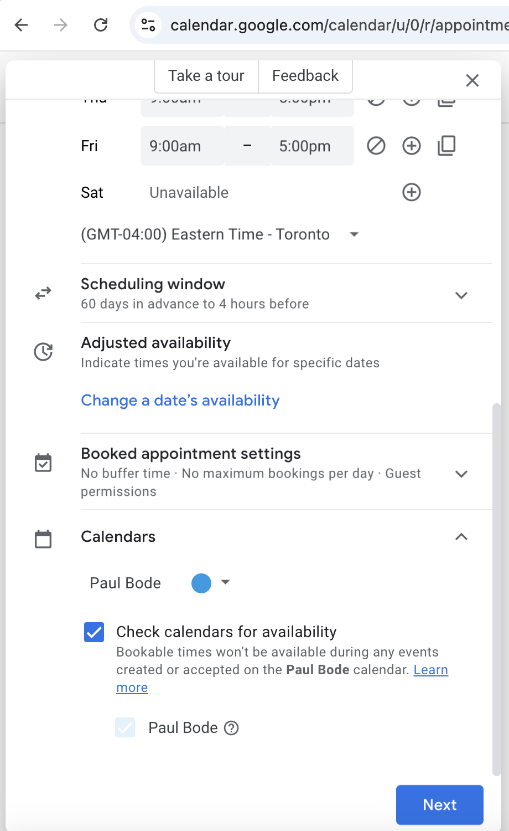Viewport: 509px width, 831px height.
Task: Copy Friday's hours to all days
Action: point(446,146)
